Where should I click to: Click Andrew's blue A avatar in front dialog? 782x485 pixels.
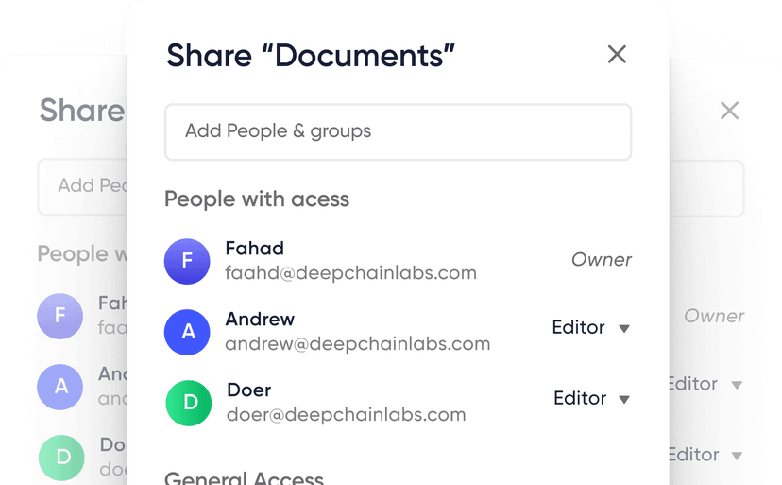tap(187, 332)
